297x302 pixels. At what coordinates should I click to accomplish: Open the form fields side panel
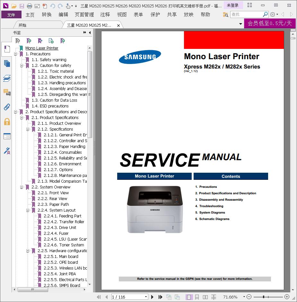(7, 136)
